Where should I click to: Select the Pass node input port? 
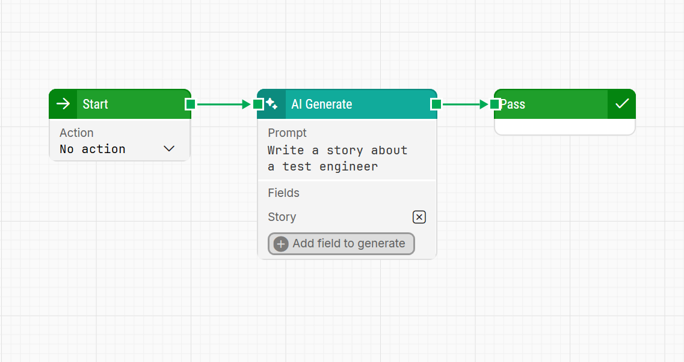[x=495, y=104]
